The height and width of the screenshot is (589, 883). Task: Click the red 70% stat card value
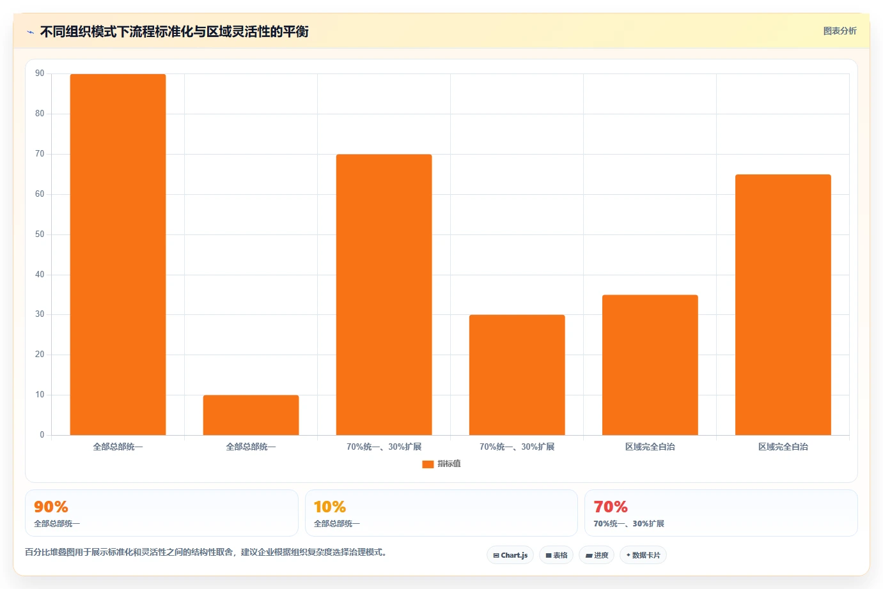click(x=611, y=507)
